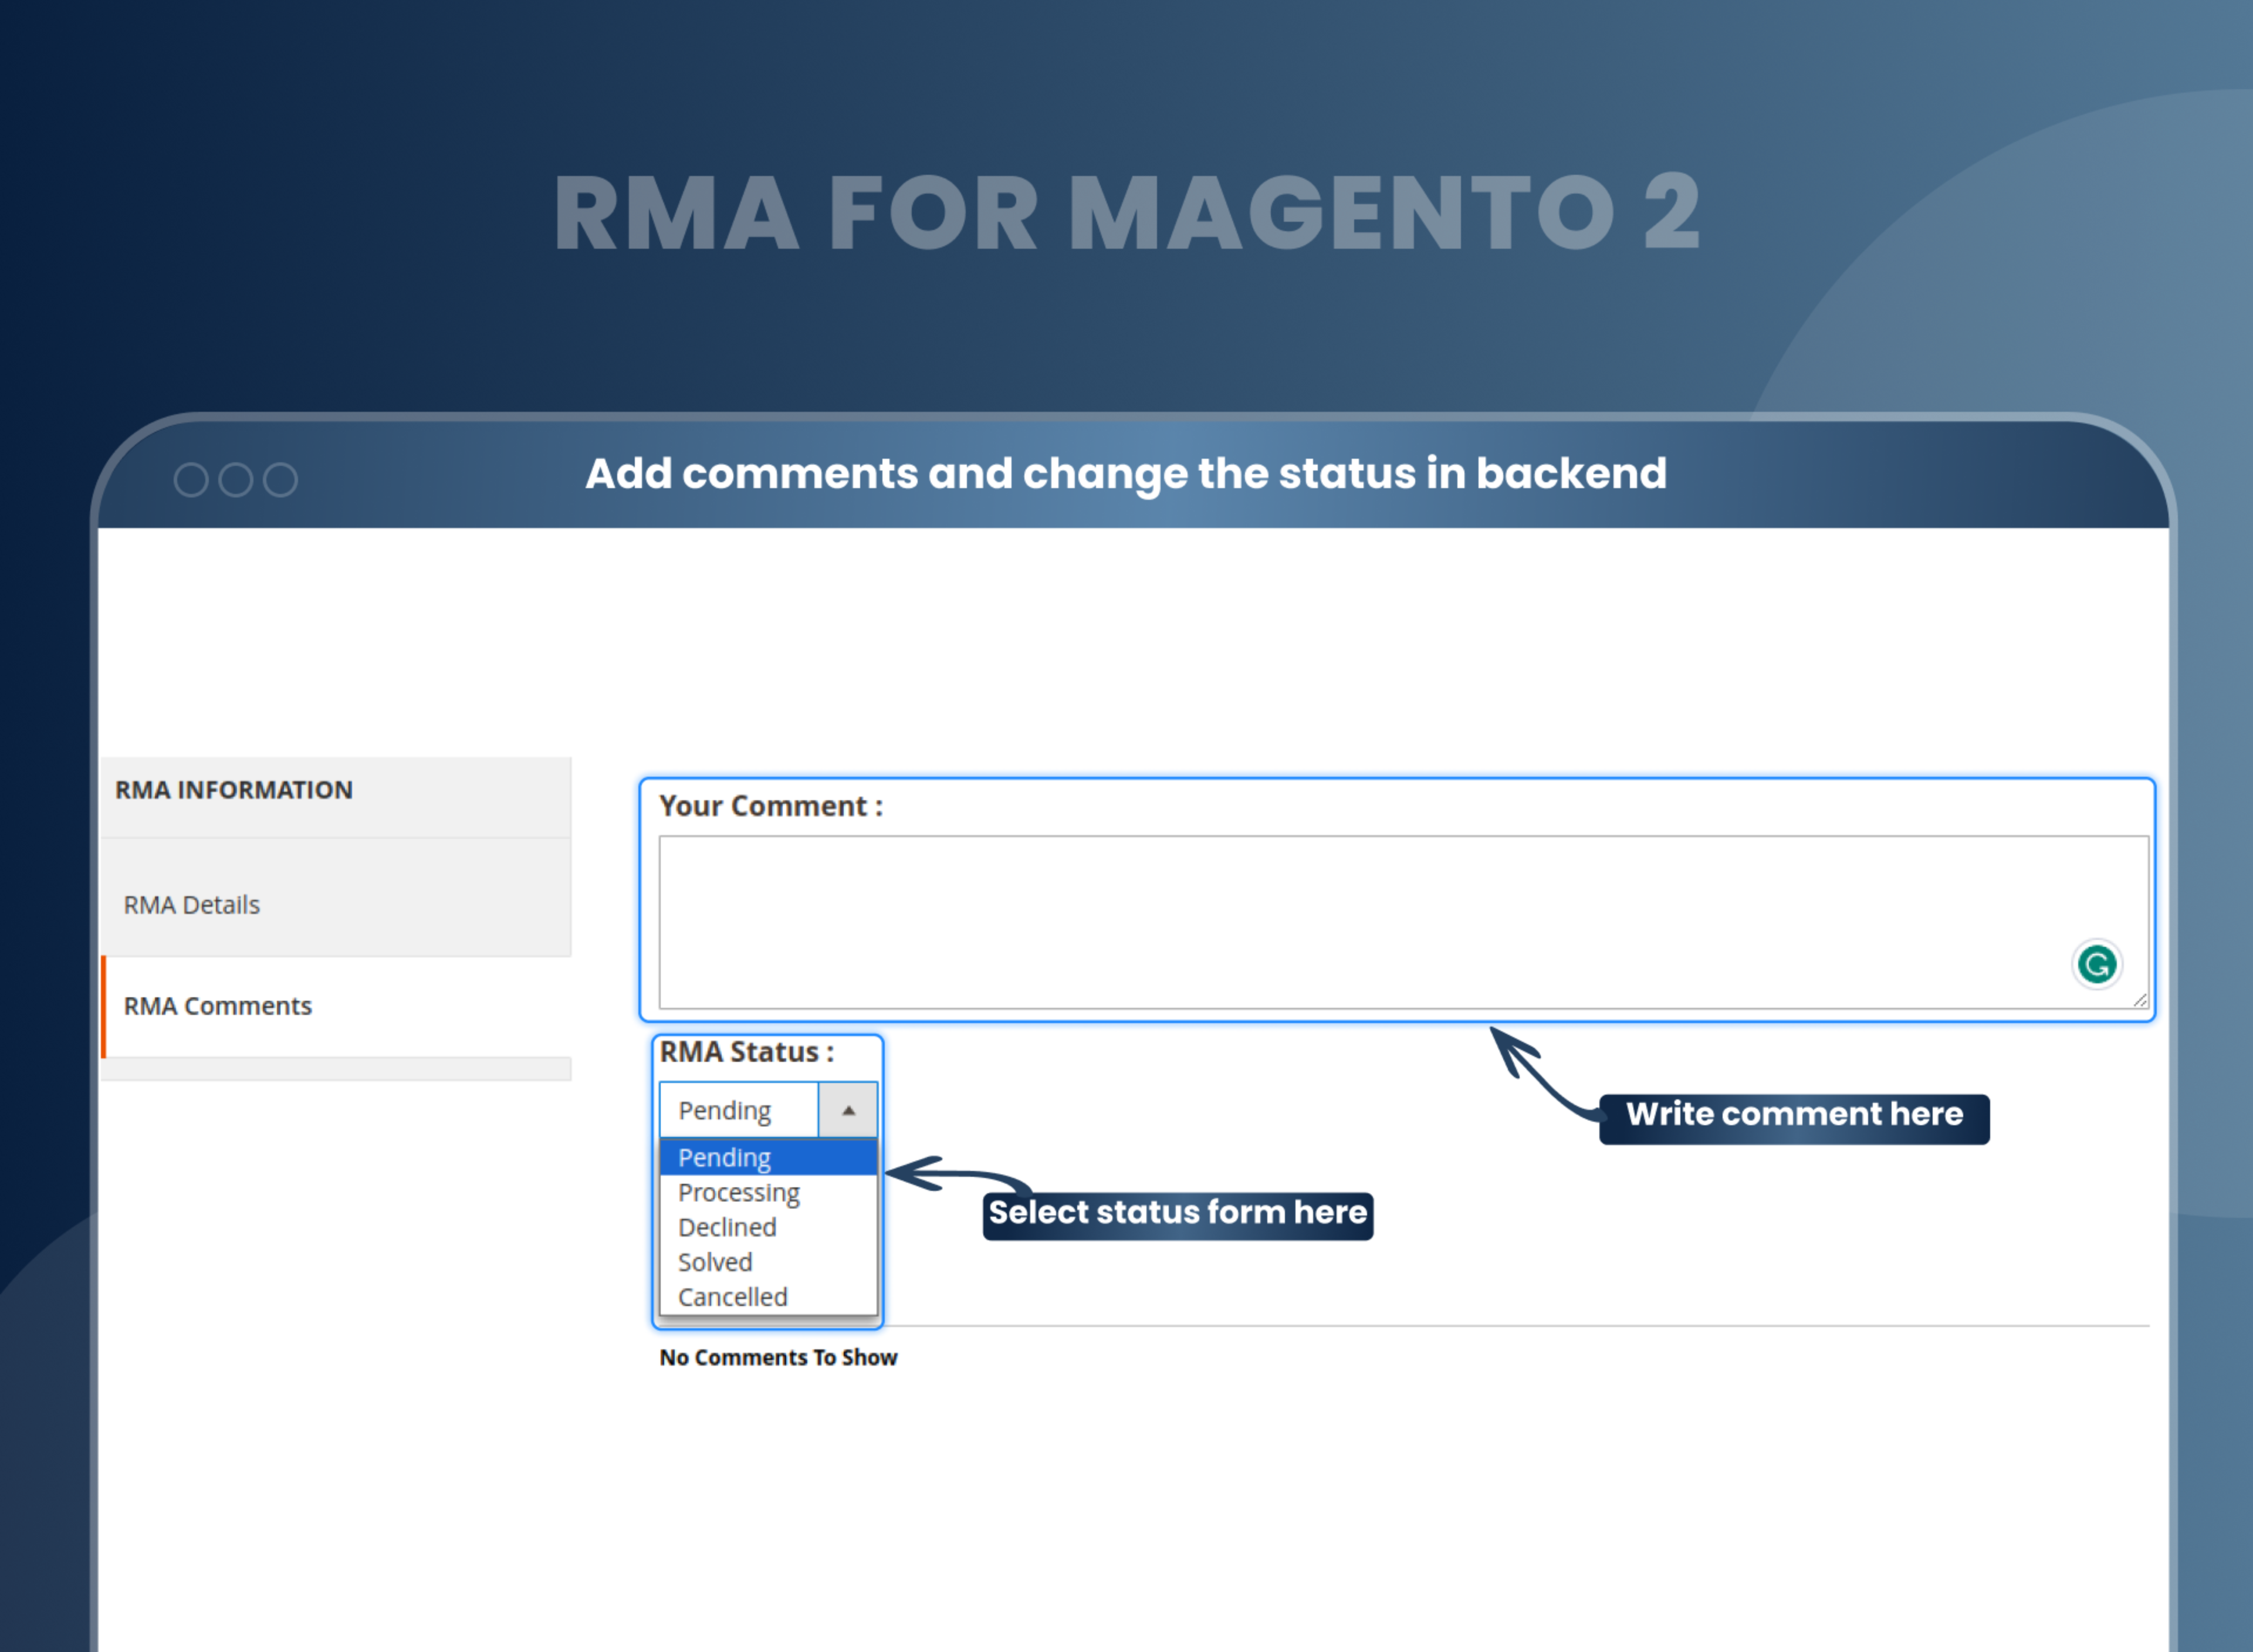Click the Grammarly icon in the comment box
2253x1652 pixels.
click(2097, 963)
